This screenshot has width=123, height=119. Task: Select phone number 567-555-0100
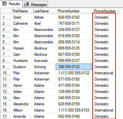tap(74, 54)
